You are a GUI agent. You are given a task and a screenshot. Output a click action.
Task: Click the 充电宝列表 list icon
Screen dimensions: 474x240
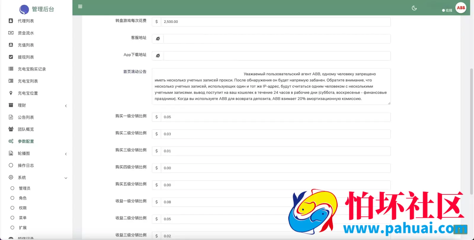point(11,81)
